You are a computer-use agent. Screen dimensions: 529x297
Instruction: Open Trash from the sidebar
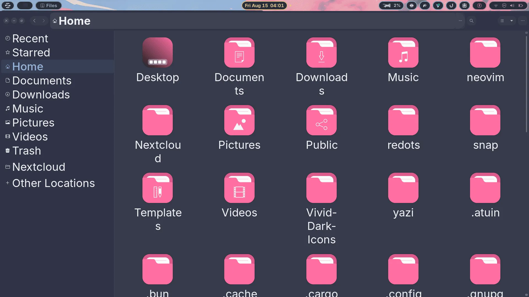tap(26, 151)
